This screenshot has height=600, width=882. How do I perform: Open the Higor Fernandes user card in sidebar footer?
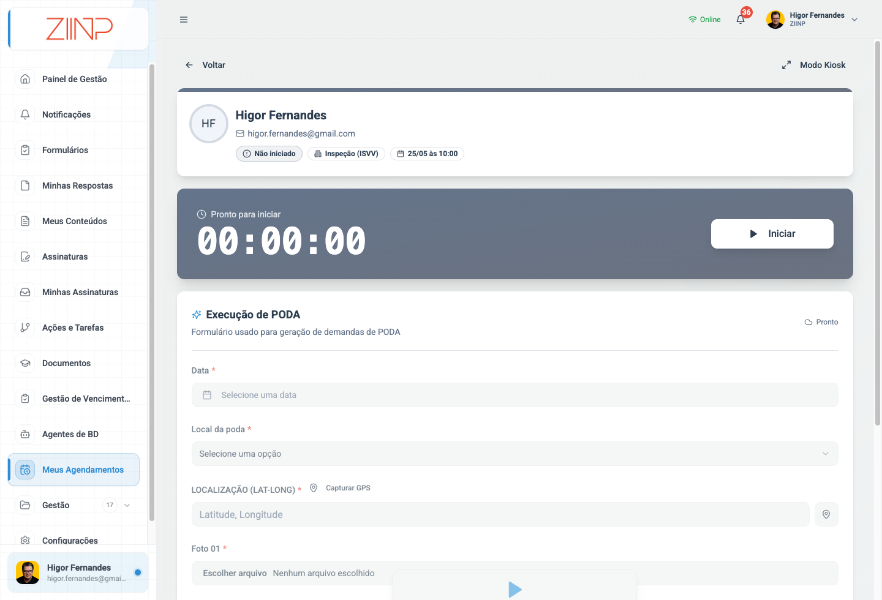coord(78,572)
